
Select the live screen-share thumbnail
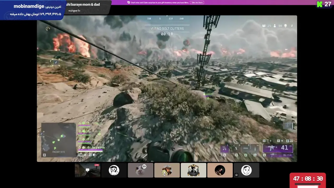tap(87, 170)
